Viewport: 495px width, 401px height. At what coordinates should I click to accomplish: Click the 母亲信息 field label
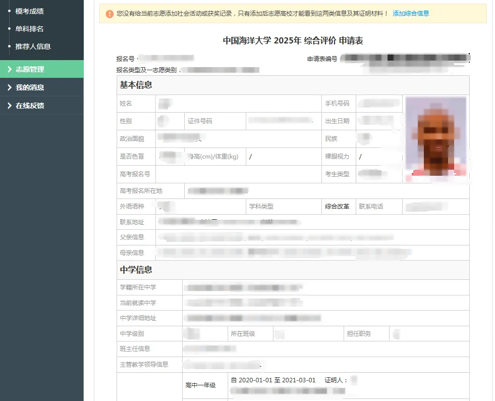coord(132,253)
